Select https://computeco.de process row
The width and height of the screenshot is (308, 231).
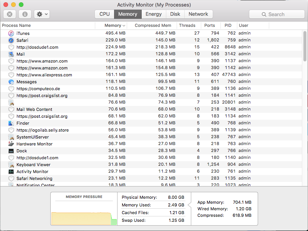151,89
